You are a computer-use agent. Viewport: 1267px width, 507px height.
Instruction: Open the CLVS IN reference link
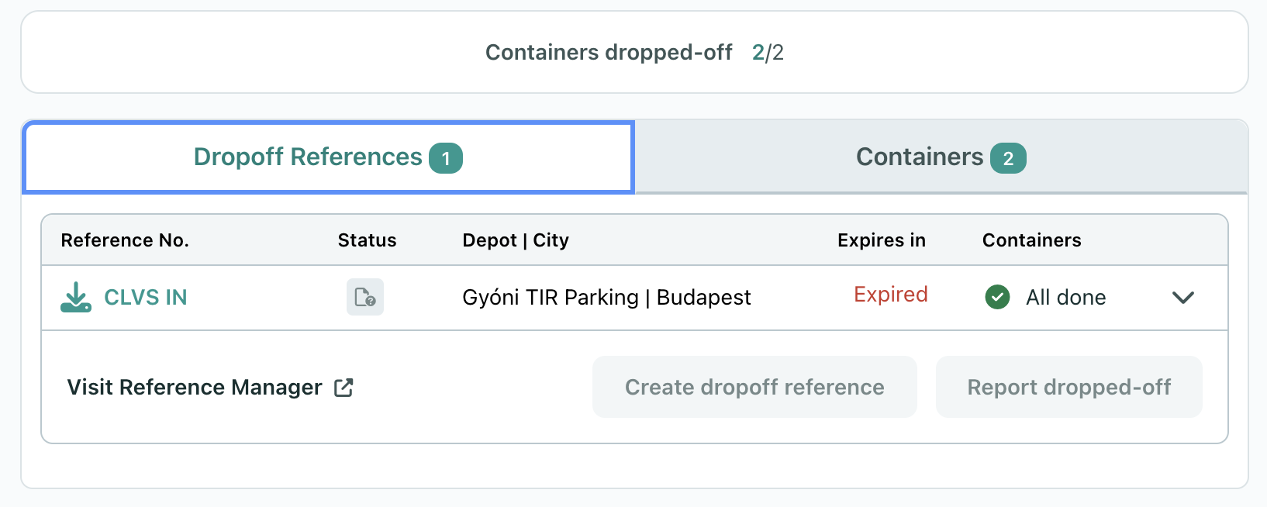click(x=146, y=298)
